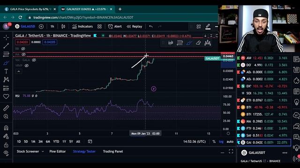Redo the chart action
Screen dimensions: 300x168
click(160, 27)
